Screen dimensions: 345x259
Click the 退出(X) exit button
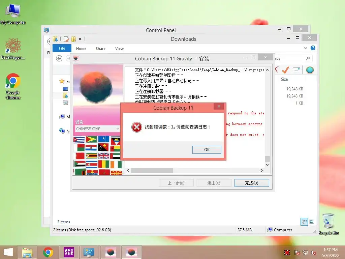coord(214,183)
